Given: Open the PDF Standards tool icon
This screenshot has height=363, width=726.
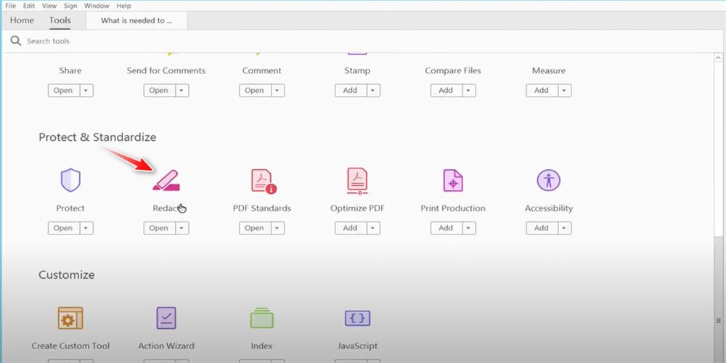Looking at the screenshot, I should click(263, 181).
